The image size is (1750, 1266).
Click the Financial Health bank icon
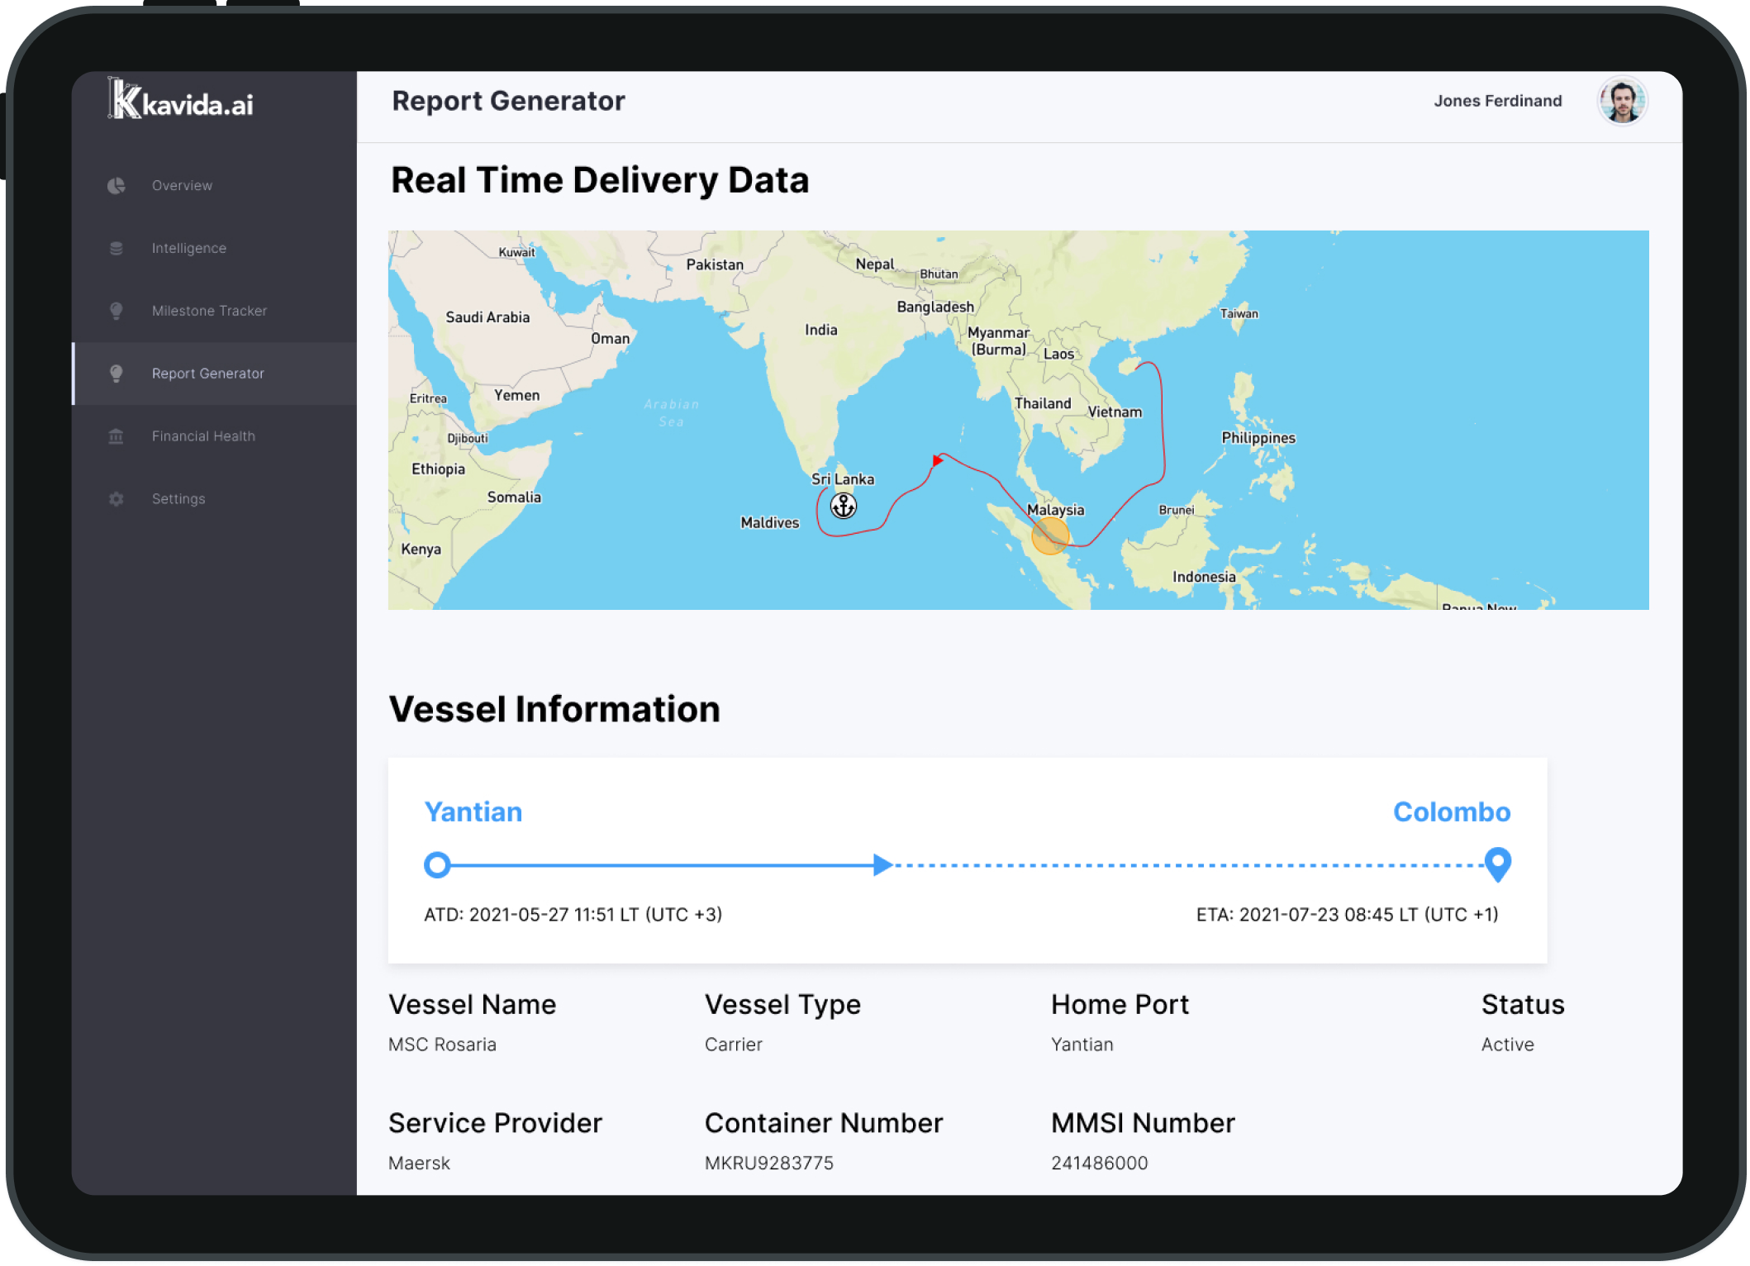pos(117,436)
